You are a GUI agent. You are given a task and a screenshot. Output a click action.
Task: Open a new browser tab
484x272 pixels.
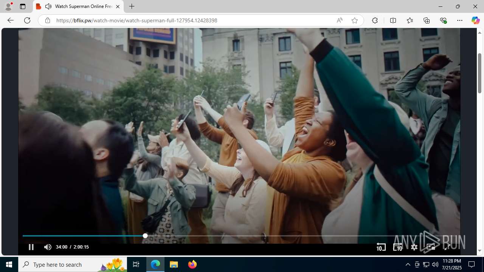click(132, 6)
